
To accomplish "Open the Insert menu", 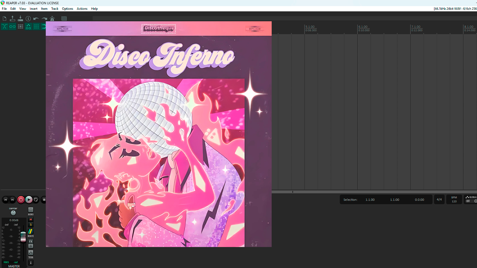I will [34, 9].
